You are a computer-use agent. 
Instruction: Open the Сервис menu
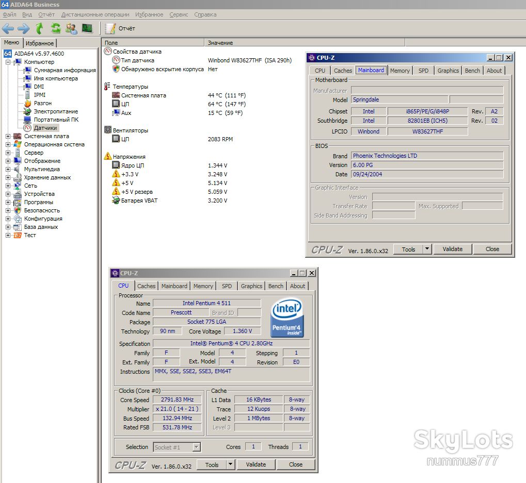click(179, 14)
